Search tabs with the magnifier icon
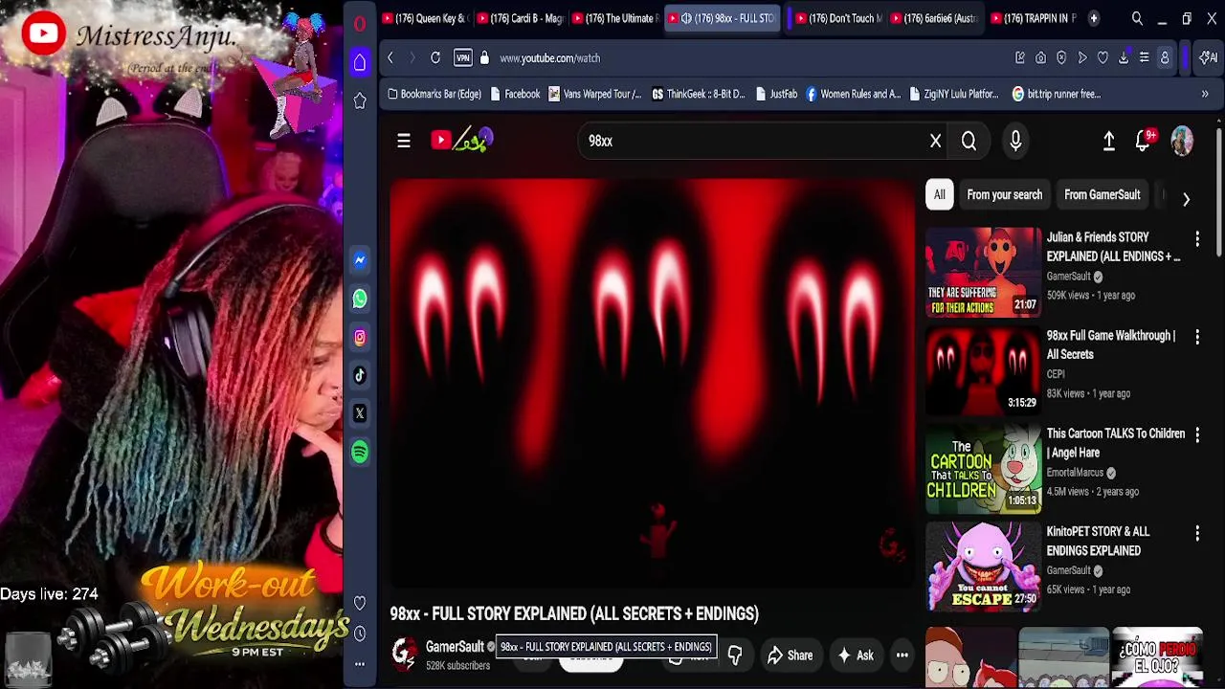The width and height of the screenshot is (1225, 689). tap(1137, 18)
